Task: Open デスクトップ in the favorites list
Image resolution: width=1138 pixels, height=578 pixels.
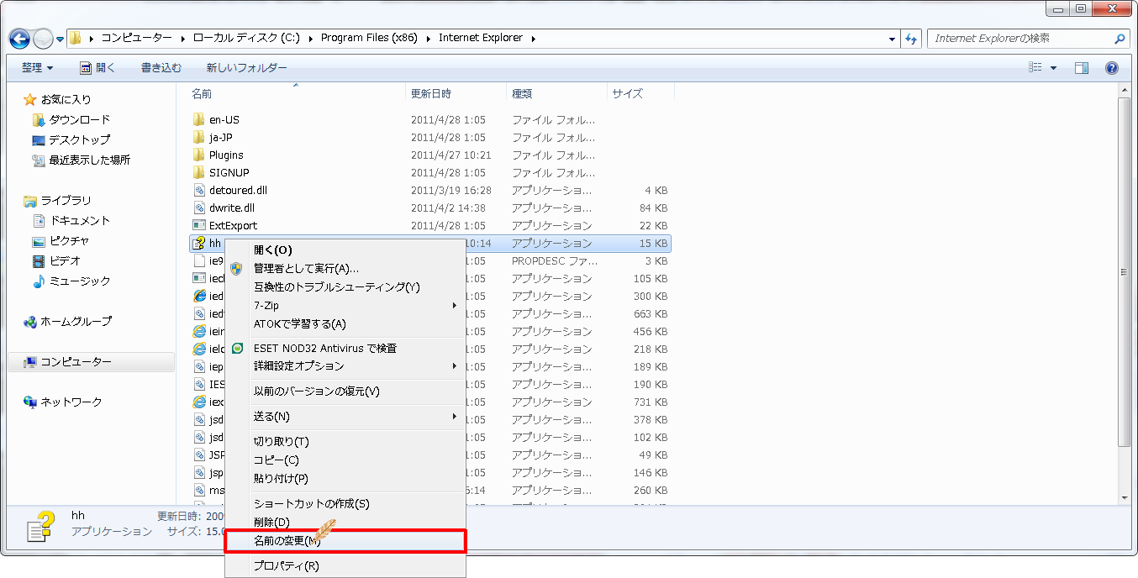Action: pos(79,139)
